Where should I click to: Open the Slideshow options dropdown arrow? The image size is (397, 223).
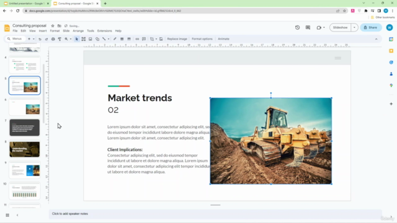pos(354,27)
